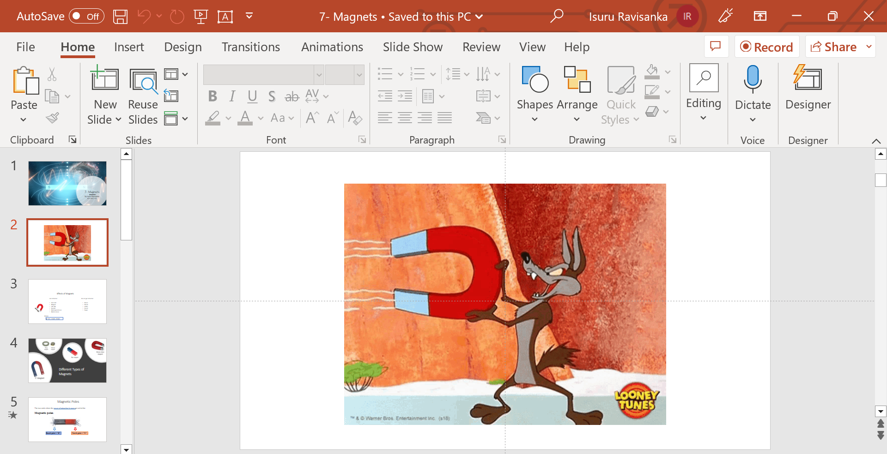Image resolution: width=887 pixels, height=454 pixels.
Task: Expand the Bullets dropdown arrow
Action: (x=401, y=74)
